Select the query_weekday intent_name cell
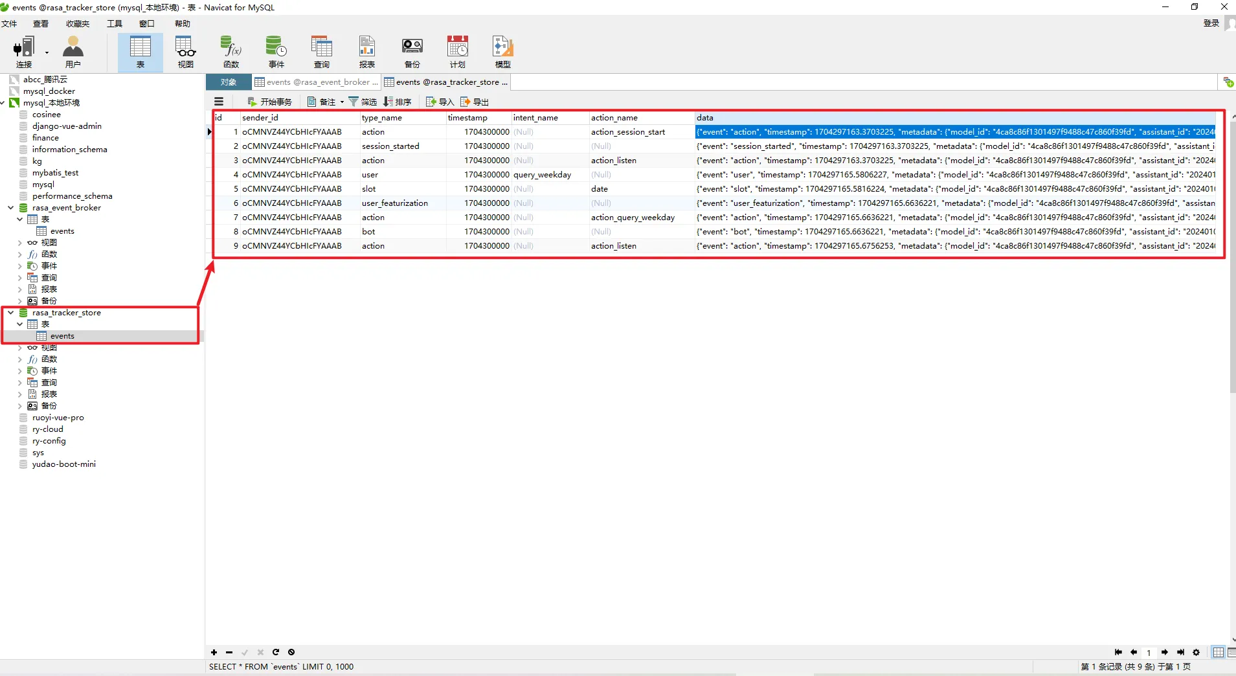Image resolution: width=1236 pixels, height=676 pixels. click(x=550, y=175)
